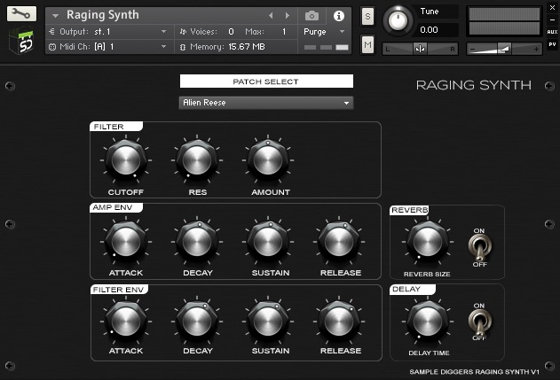Click the AMP ENV ATTACK knob
Image resolution: width=560 pixels, height=380 pixels.
126,242
